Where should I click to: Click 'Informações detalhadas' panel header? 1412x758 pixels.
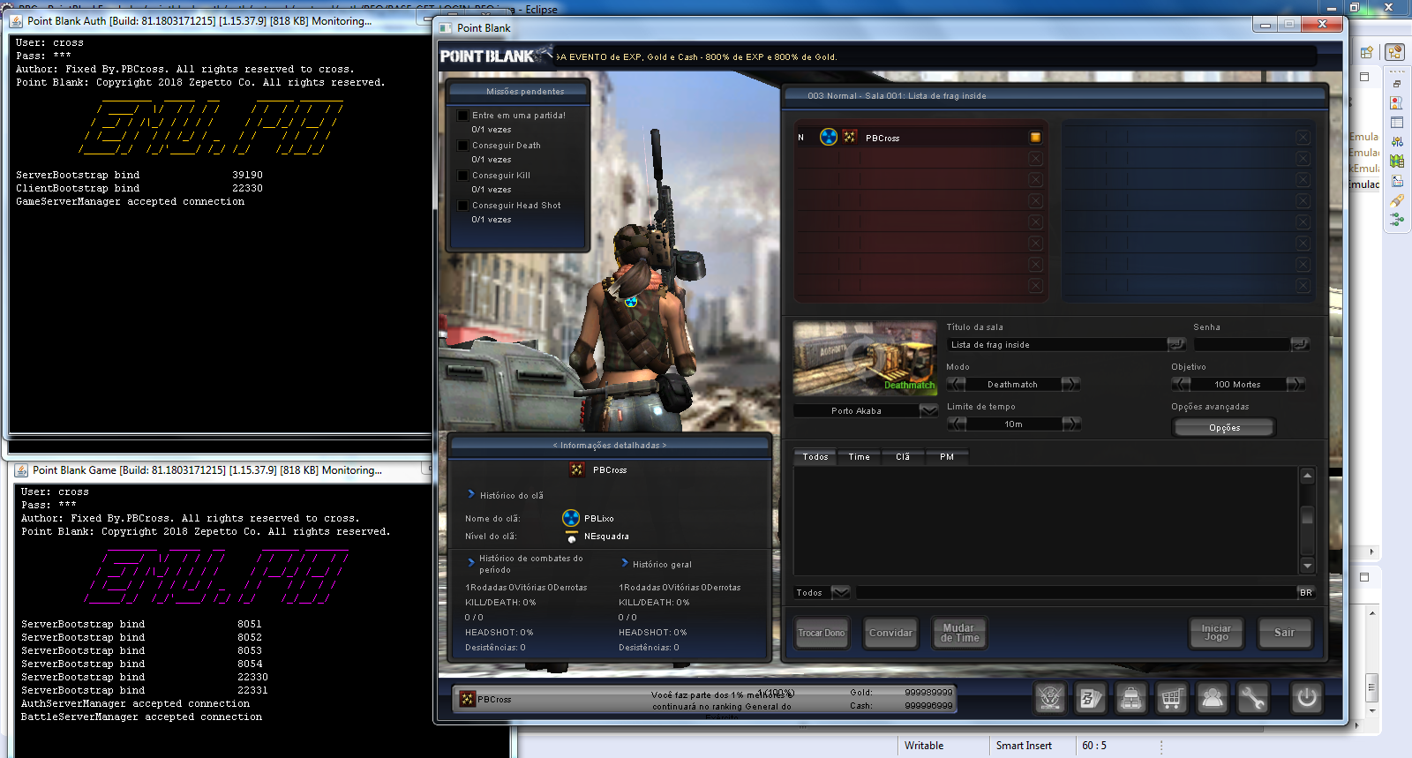point(610,446)
